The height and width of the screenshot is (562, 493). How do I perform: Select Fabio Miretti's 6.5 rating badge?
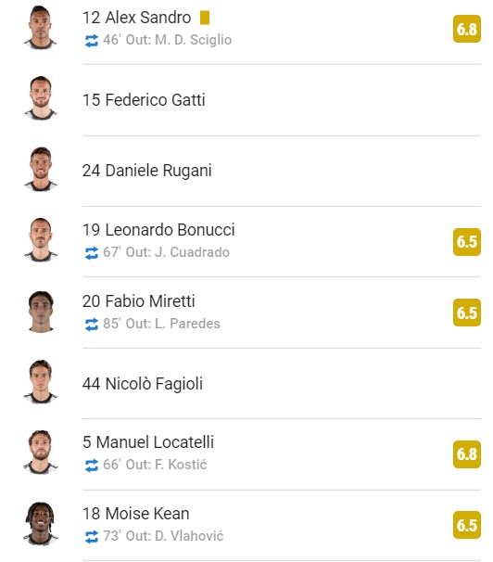466,313
